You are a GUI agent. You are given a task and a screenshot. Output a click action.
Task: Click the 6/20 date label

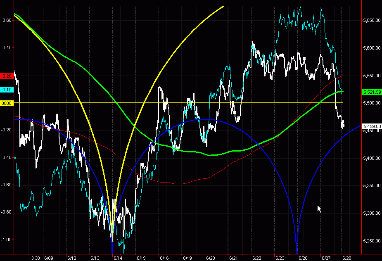[x=211, y=258]
